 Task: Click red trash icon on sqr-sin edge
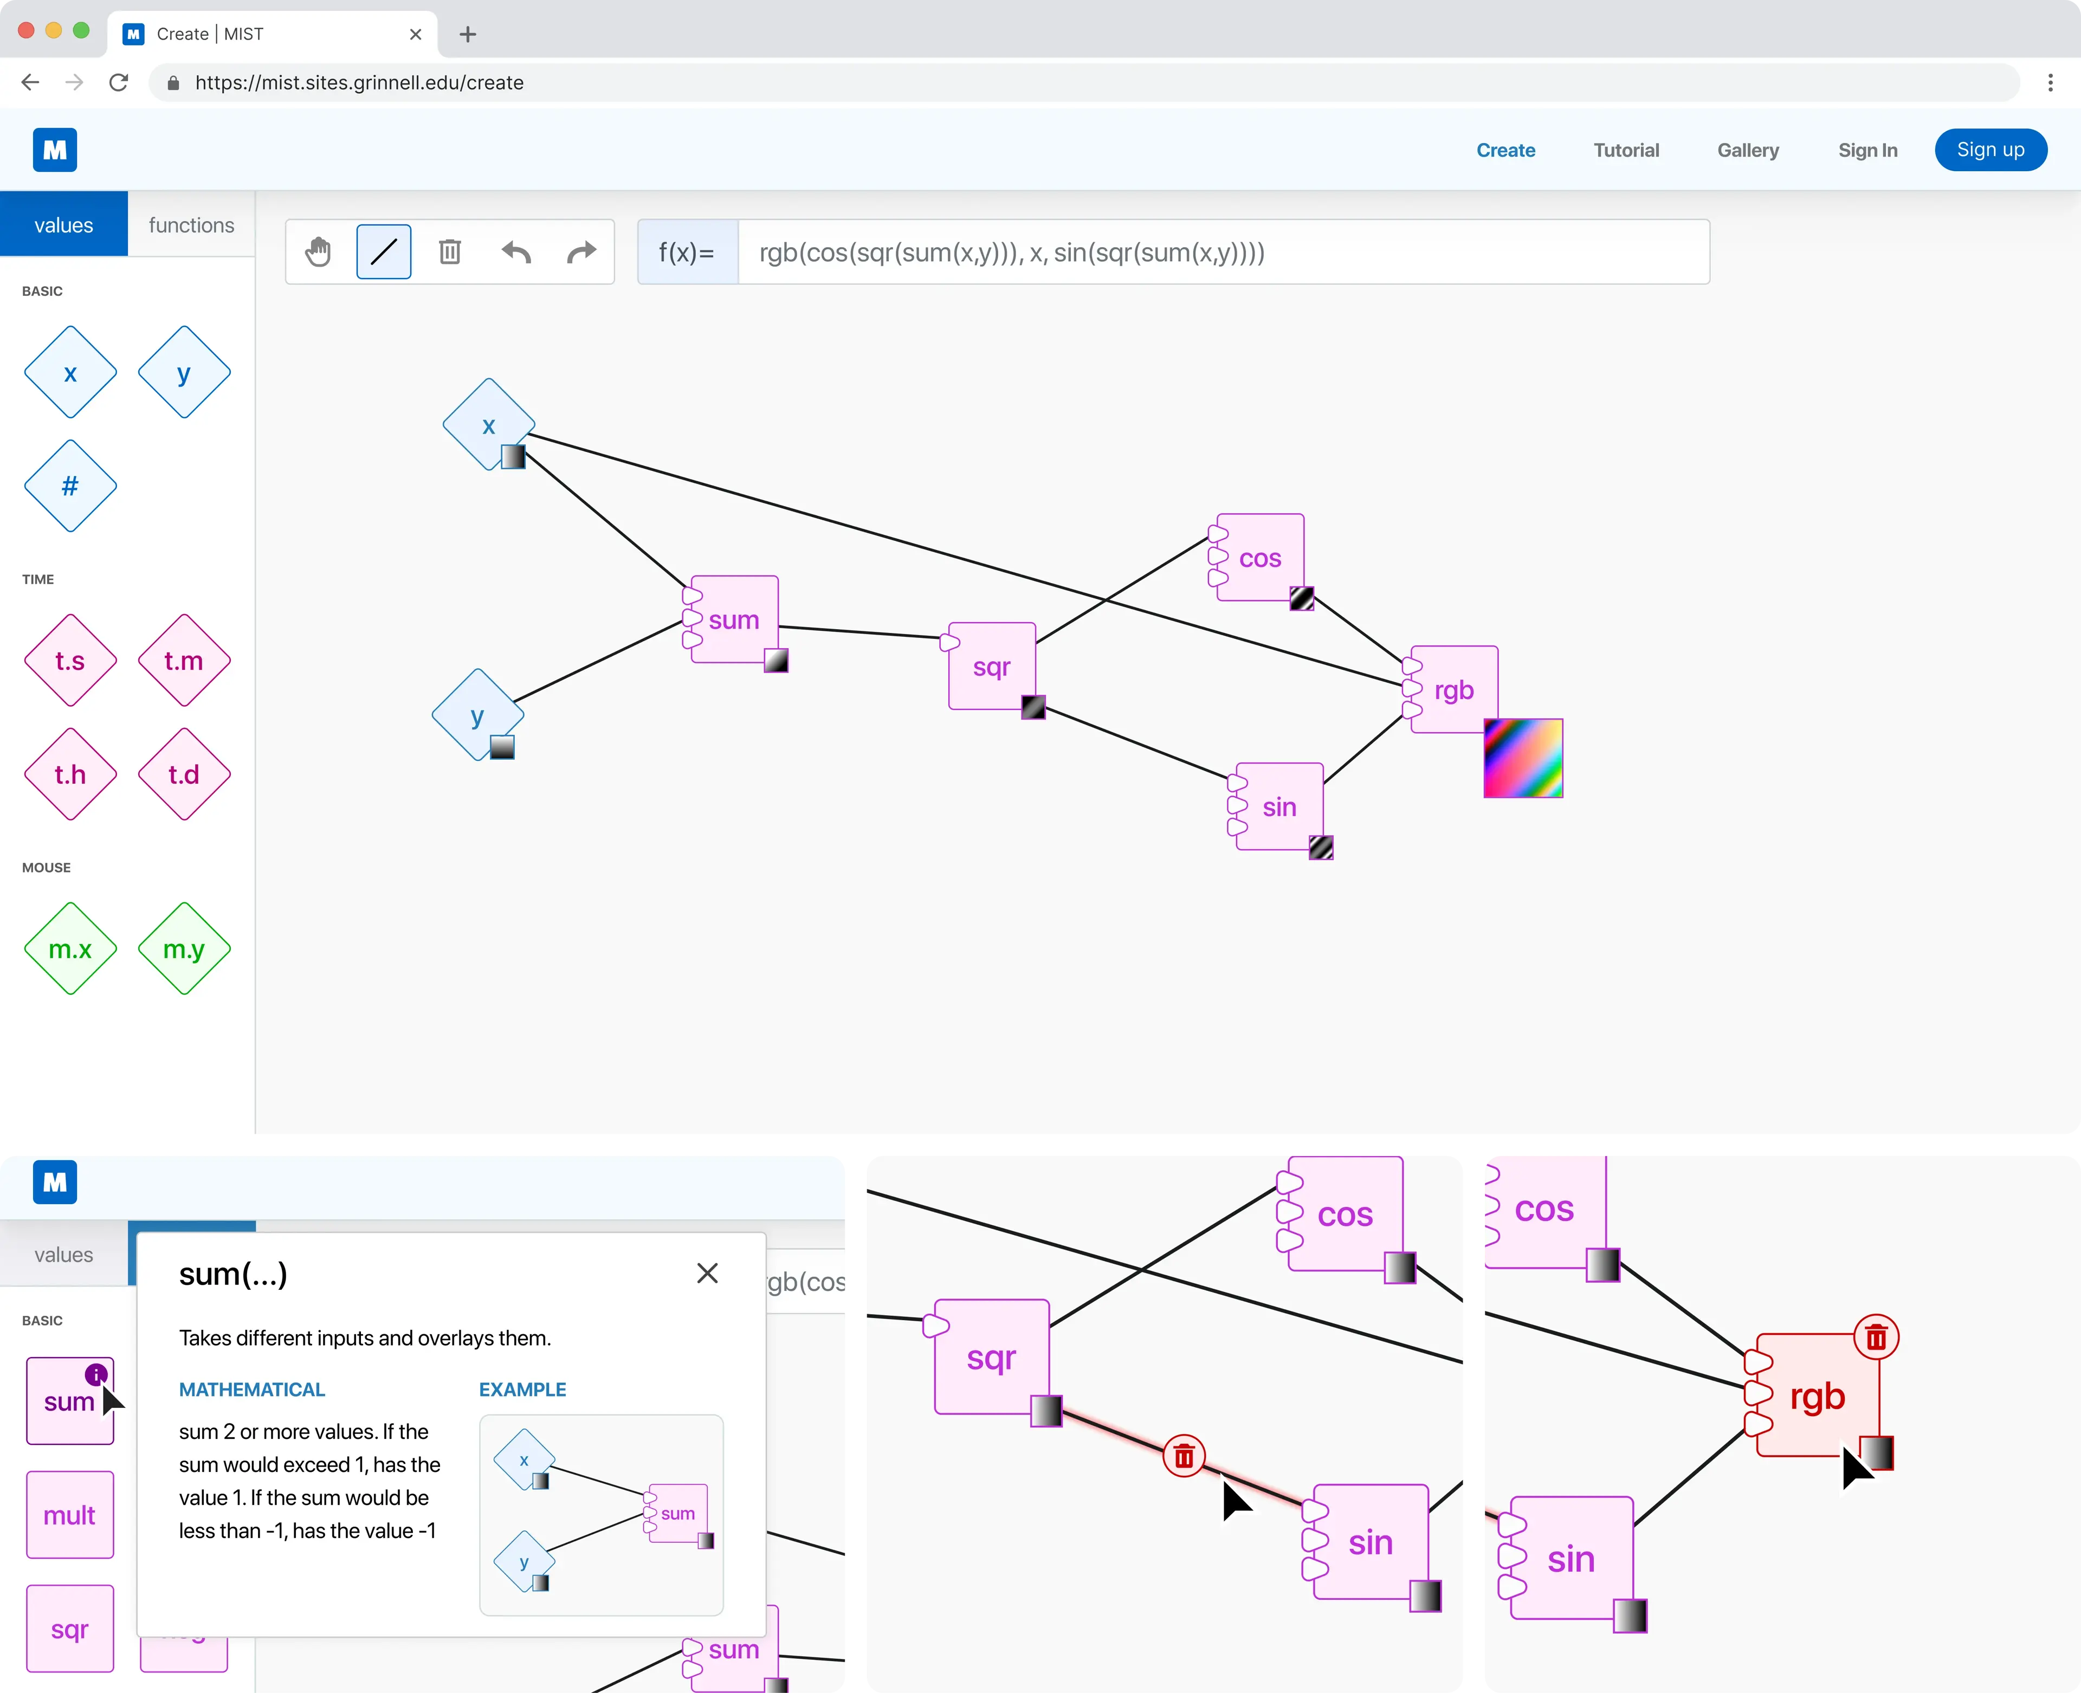click(x=1184, y=1457)
